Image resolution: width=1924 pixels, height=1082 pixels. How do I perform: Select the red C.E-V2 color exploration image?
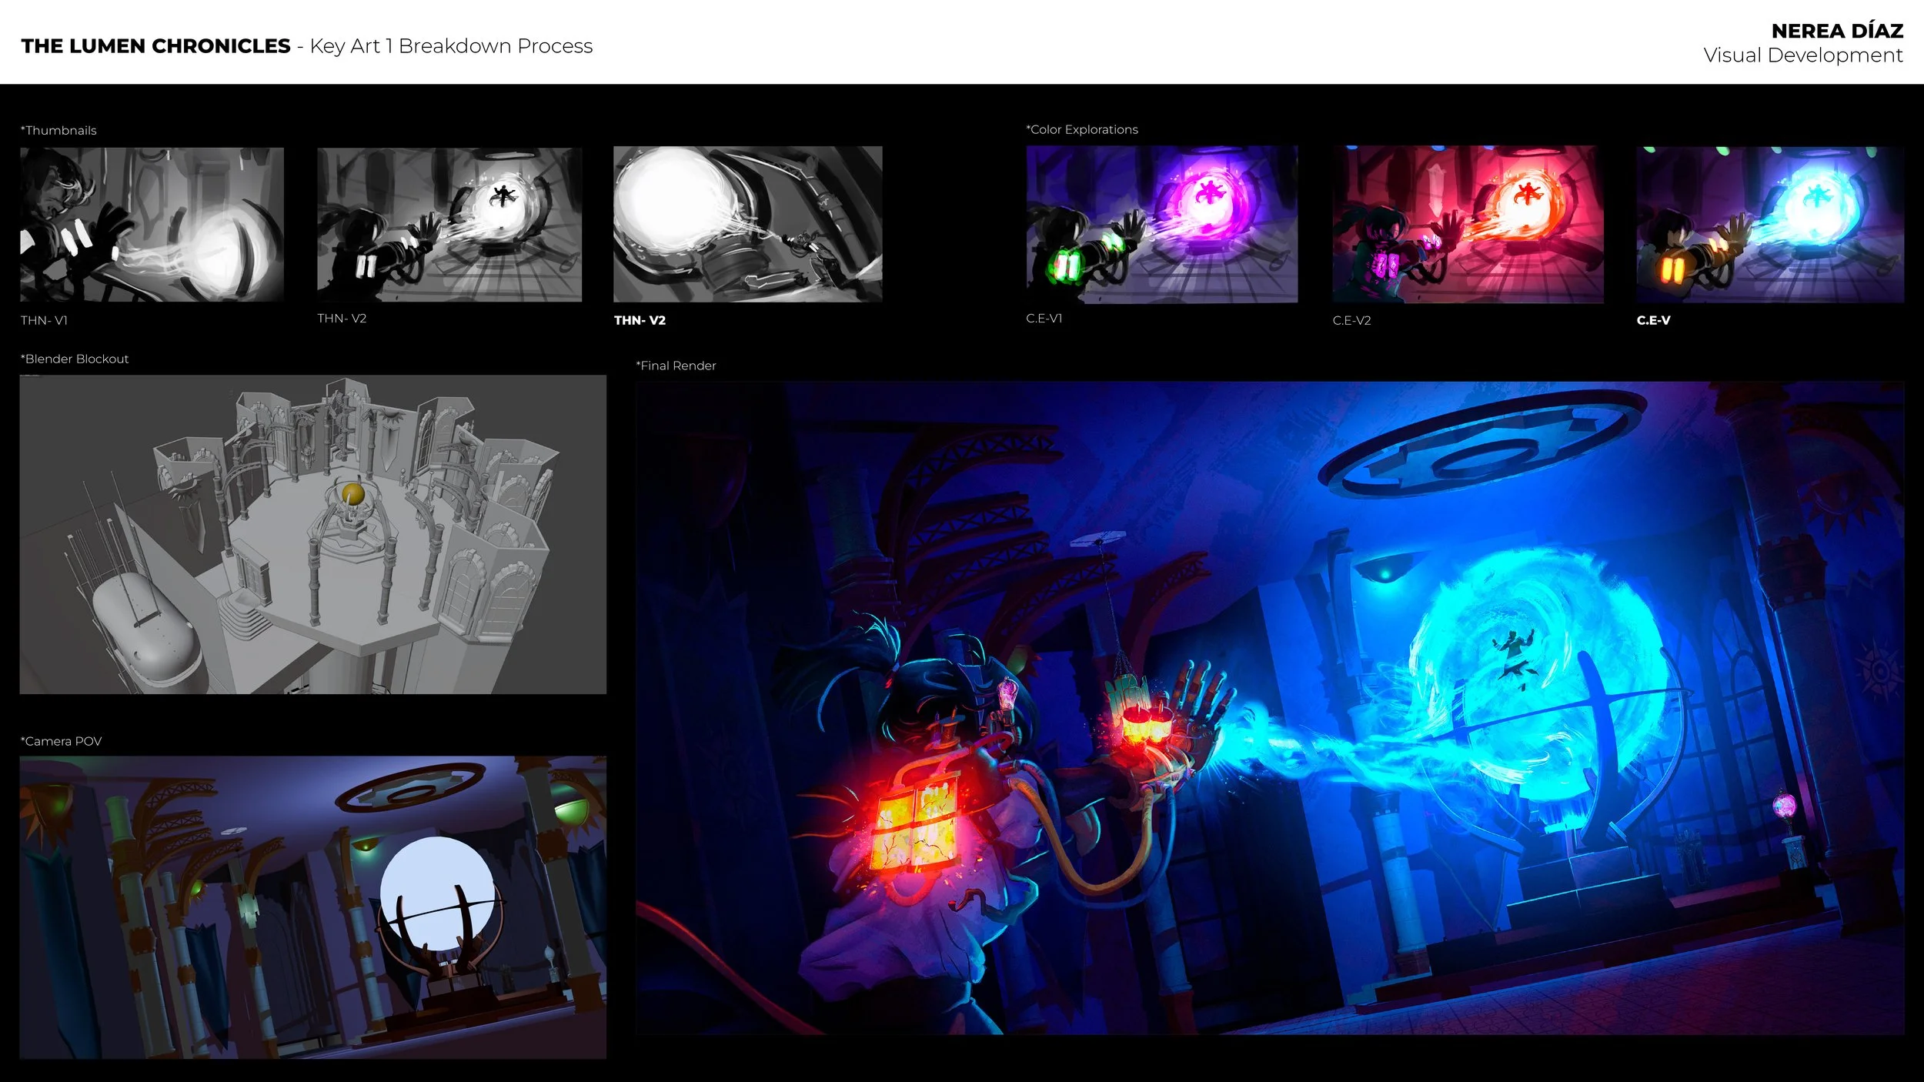coord(1468,224)
